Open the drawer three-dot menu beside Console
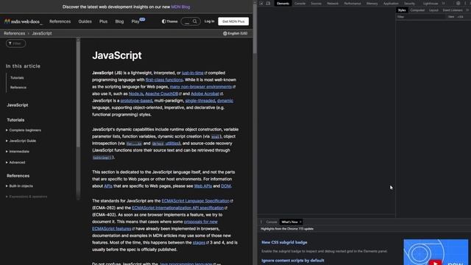This screenshot has height=265, width=471. 261,222
